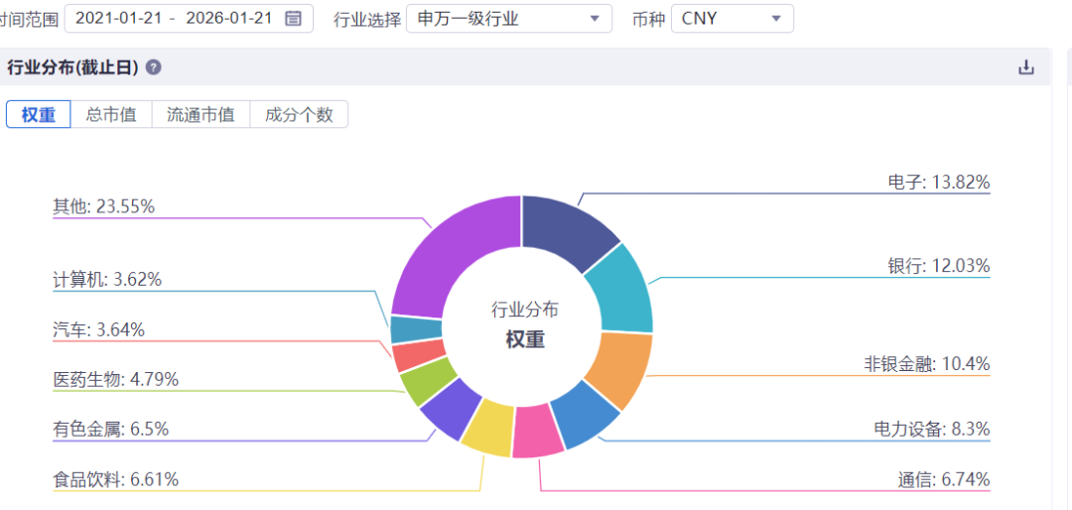Switch to the 总市值 tab

(x=111, y=114)
